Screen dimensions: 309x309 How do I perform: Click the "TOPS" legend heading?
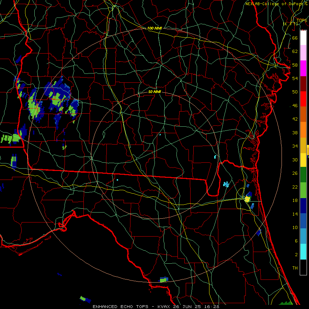pos(302,20)
